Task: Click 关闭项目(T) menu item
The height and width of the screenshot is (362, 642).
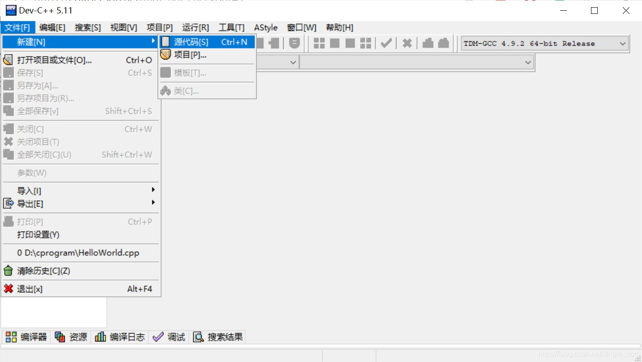Action: pyautogui.click(x=81, y=142)
